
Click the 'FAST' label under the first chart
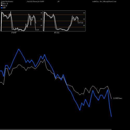pyautogui.click(x=14, y=33)
